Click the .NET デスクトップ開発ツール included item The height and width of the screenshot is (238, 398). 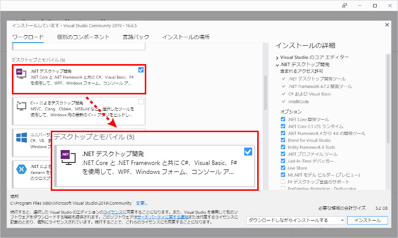point(317,79)
